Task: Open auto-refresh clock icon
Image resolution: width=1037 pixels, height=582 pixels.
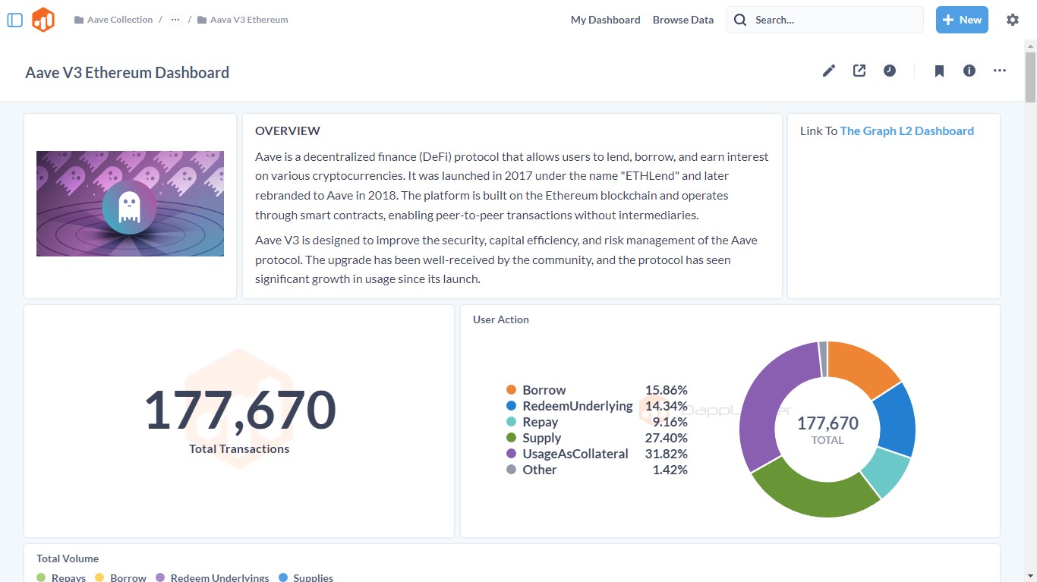Action: pyautogui.click(x=890, y=71)
